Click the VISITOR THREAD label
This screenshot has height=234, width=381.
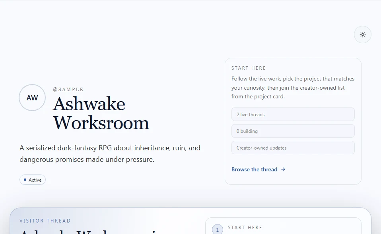pos(45,221)
